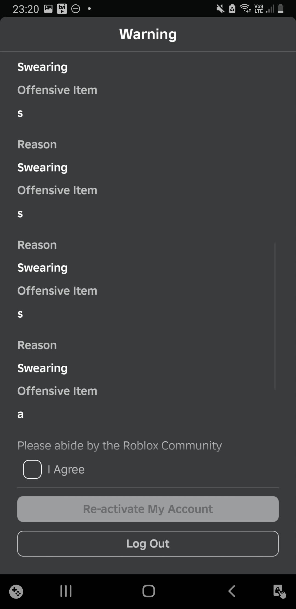
Task: Tap the 23:20 clock in status bar
Action: (26, 9)
